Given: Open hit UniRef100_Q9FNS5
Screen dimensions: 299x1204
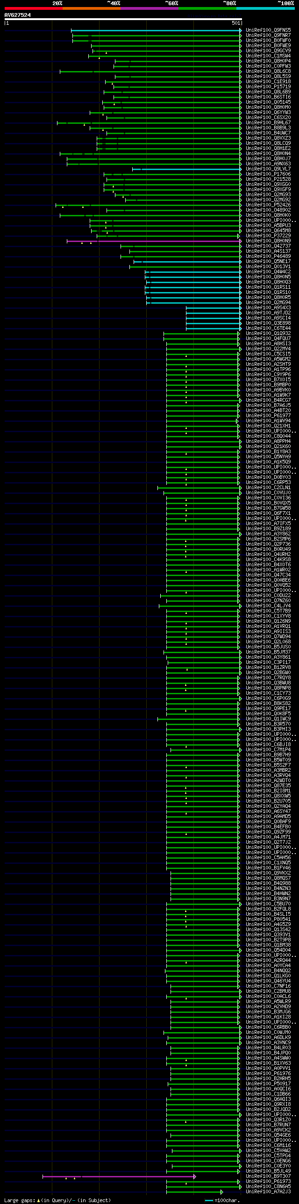Looking at the screenshot, I should point(268,30).
